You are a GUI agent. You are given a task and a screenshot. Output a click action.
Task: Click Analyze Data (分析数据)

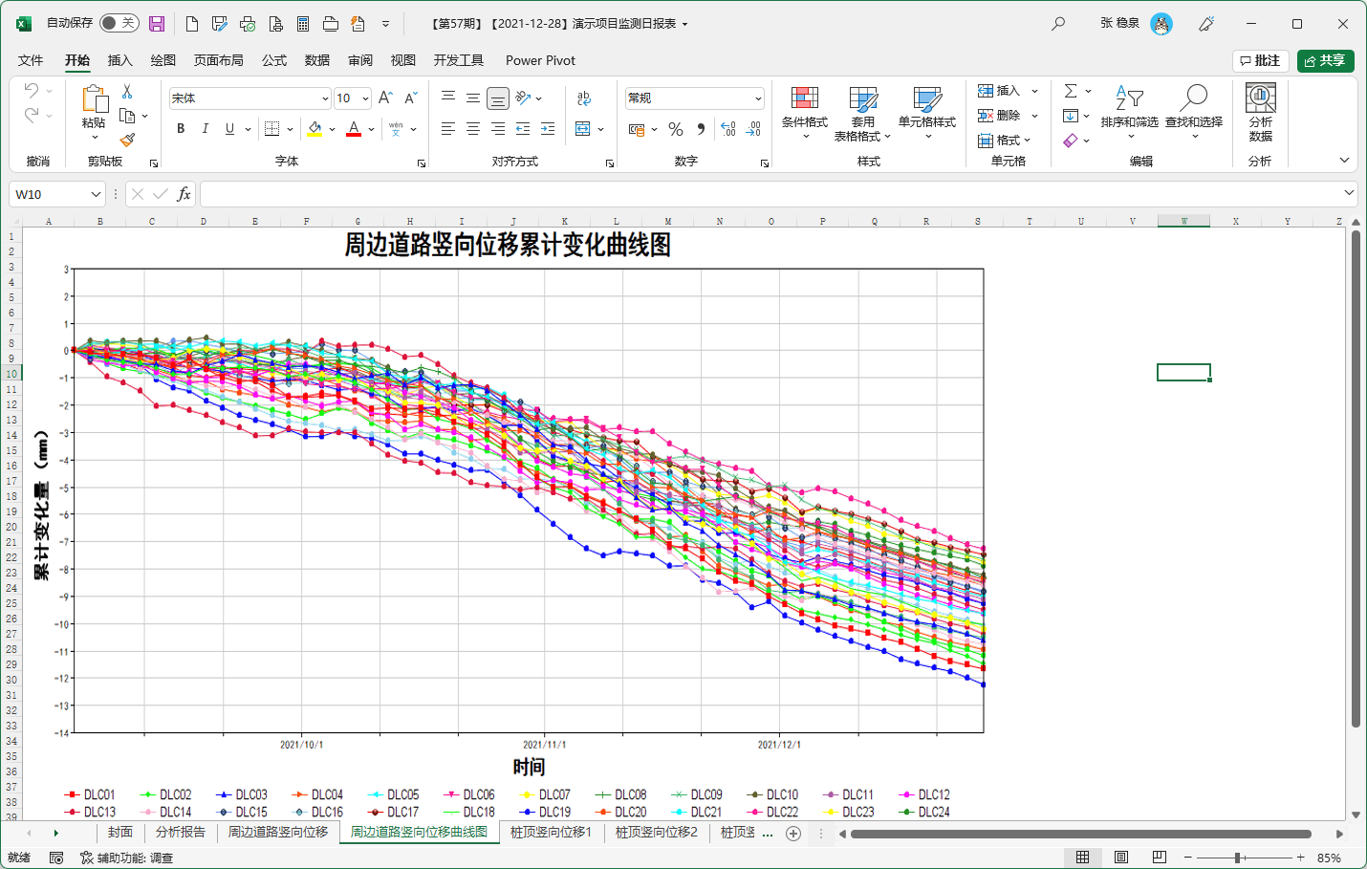[1261, 113]
